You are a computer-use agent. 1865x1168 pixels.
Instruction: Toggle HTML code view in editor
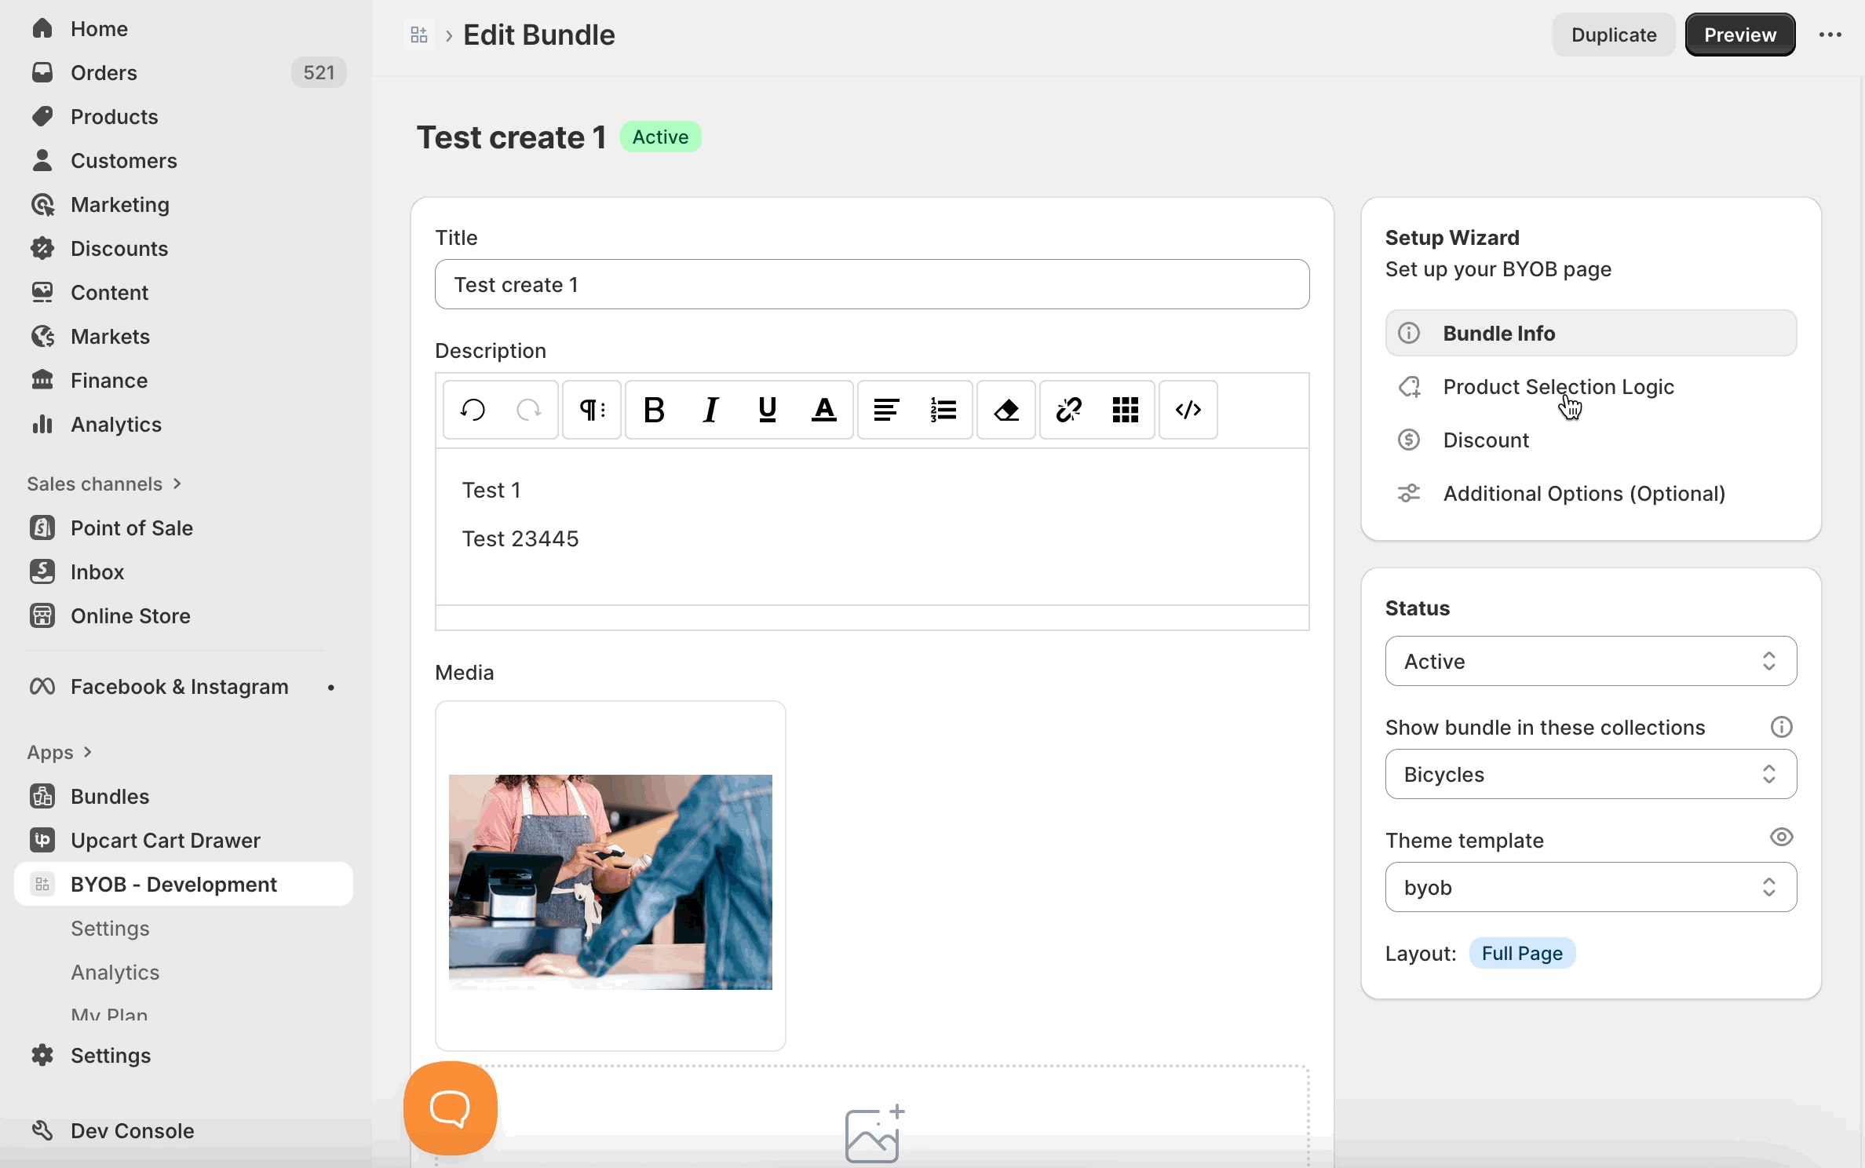1188,410
